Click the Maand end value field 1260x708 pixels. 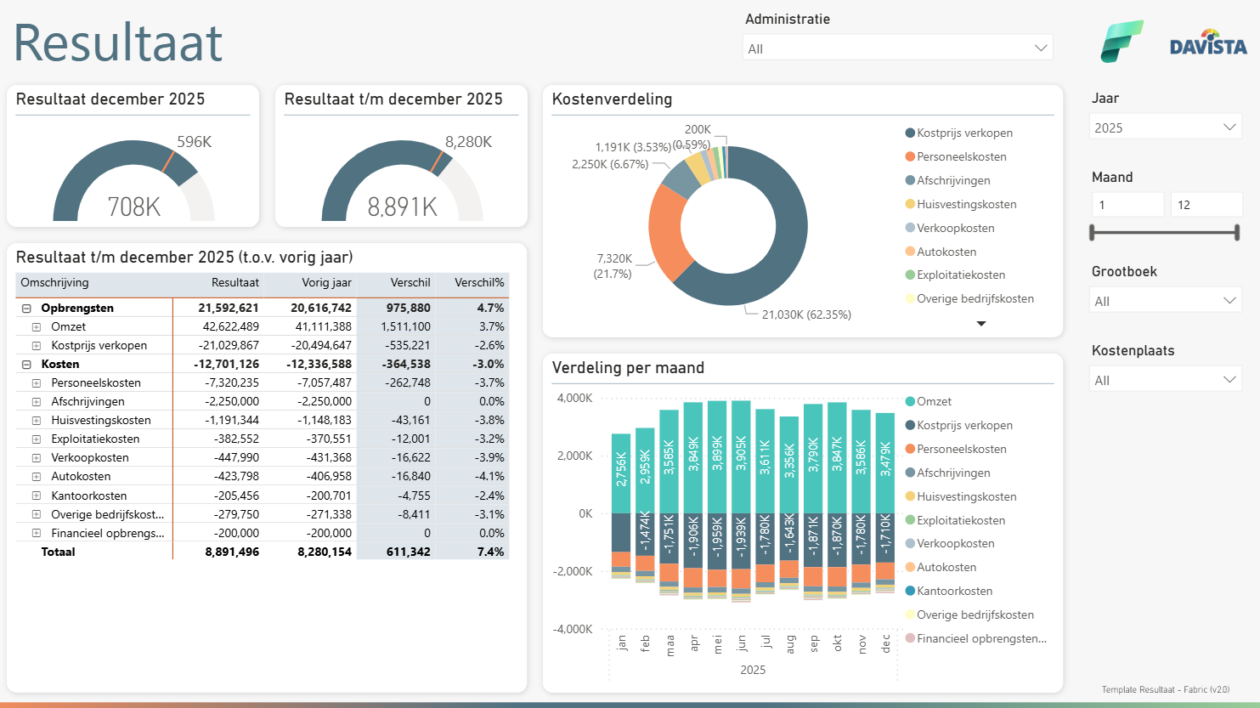1205,205
